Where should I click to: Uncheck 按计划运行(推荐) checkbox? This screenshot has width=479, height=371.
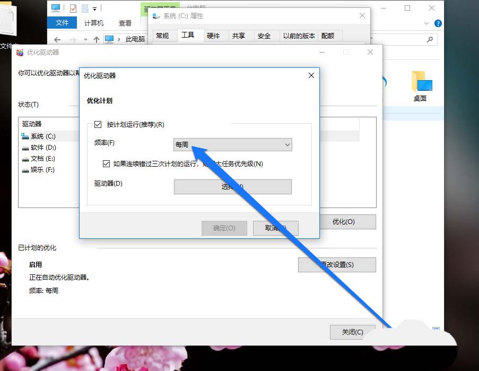click(98, 125)
